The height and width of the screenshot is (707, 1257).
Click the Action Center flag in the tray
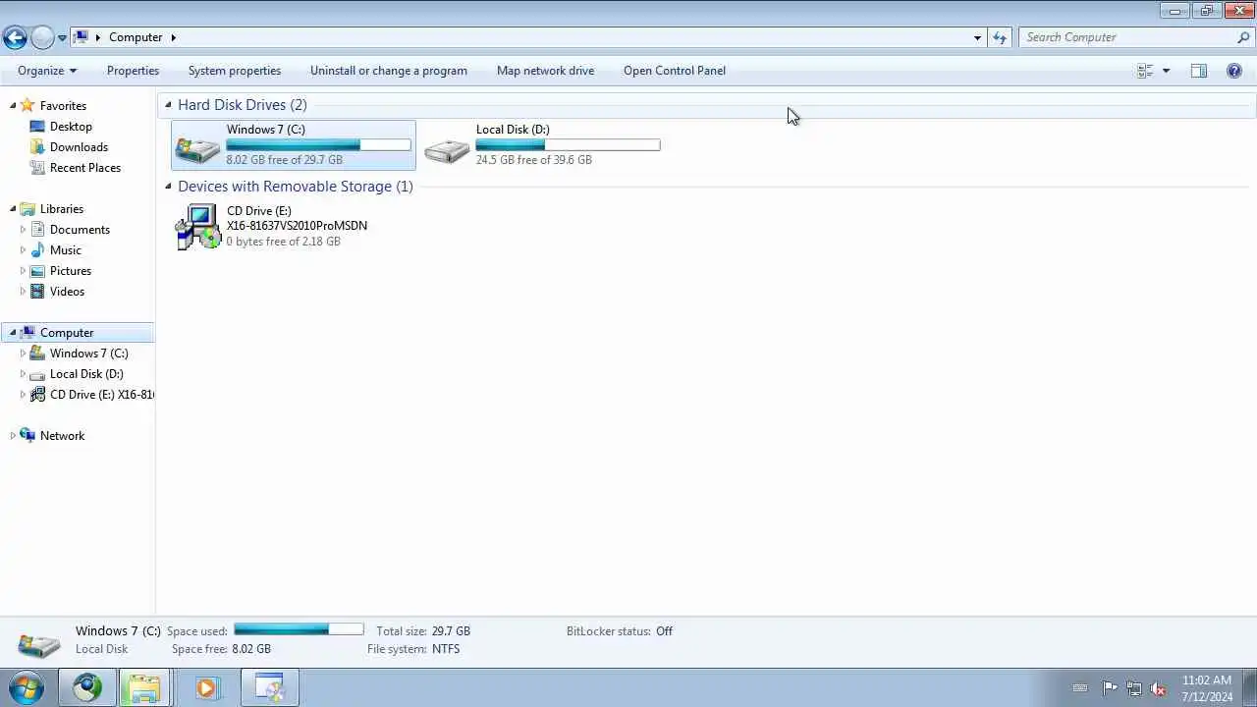point(1110,688)
